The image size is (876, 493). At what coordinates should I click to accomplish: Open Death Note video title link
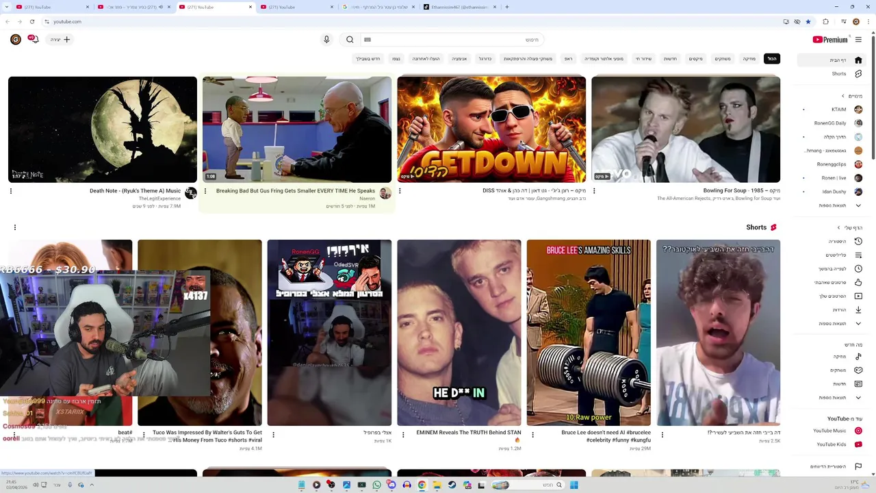[x=135, y=191]
